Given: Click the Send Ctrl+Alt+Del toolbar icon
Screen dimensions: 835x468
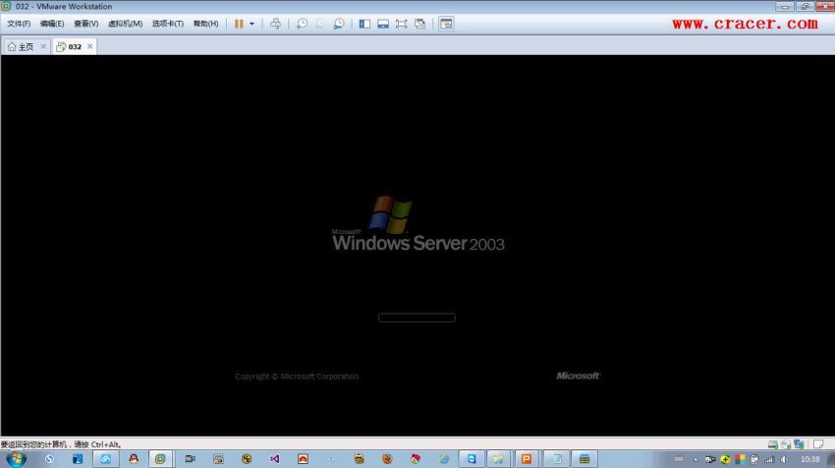Looking at the screenshot, I should click(x=275, y=24).
